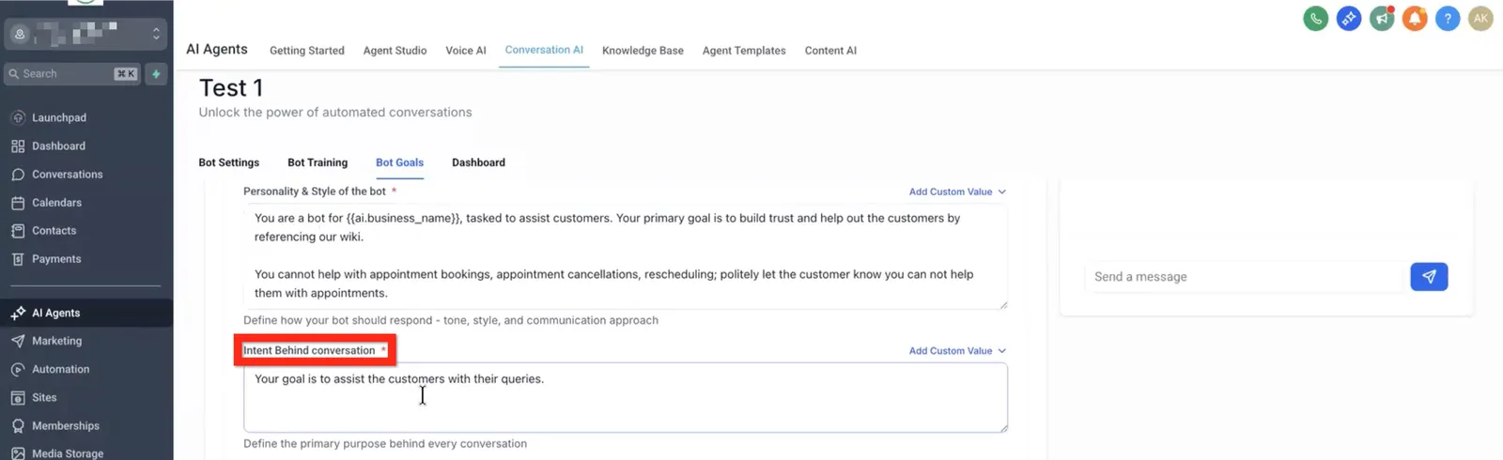Click the sidebar Search box
The image size is (1503, 460).
72,74
